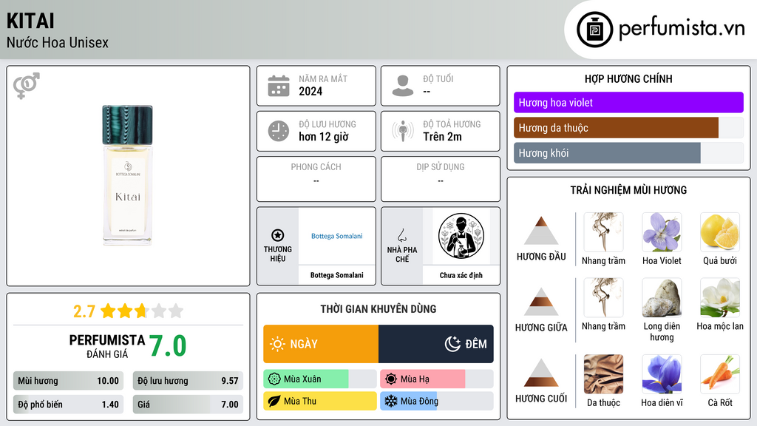The image size is (757, 426).
Task: Click the Trên 2m sillage value
Action: pos(442,137)
